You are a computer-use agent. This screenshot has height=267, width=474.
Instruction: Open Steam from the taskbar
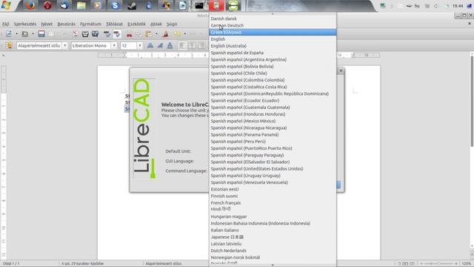coord(132,5)
